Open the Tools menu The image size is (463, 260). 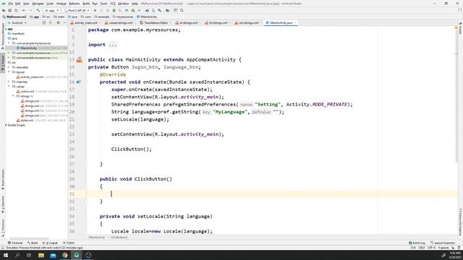(103, 4)
